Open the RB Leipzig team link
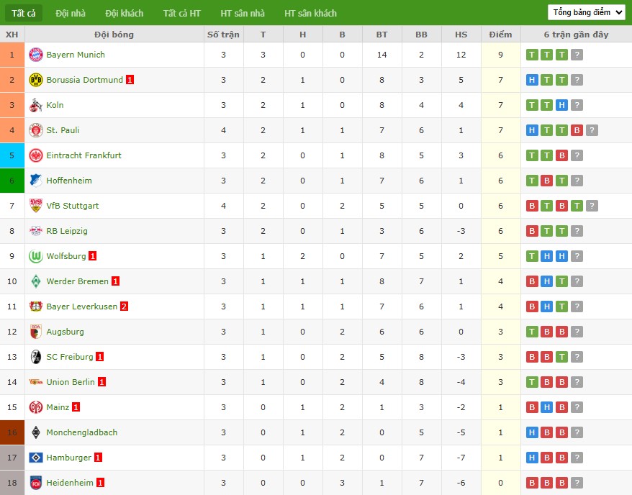Viewport: 632px width, 495px height. [x=67, y=231]
